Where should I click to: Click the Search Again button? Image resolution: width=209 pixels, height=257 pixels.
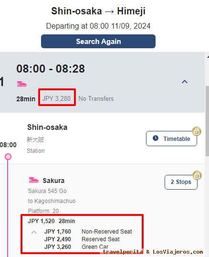98,41
